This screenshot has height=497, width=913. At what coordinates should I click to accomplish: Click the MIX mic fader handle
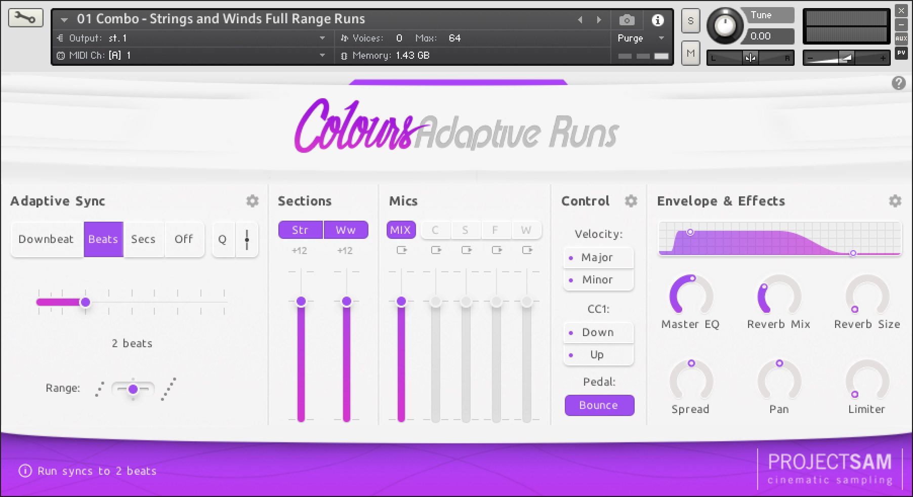401,302
